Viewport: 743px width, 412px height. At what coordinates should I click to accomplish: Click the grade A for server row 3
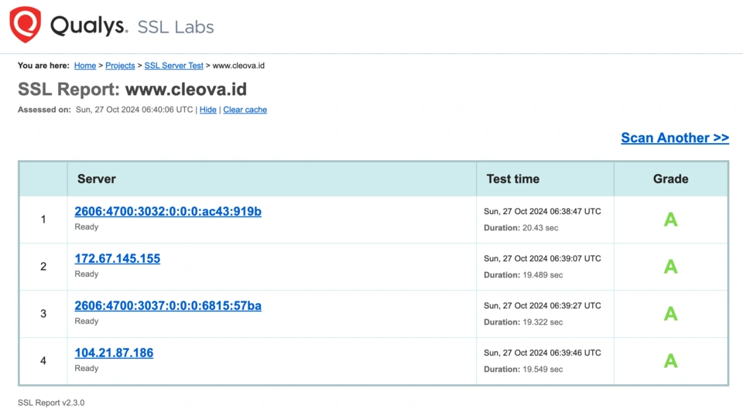670,314
